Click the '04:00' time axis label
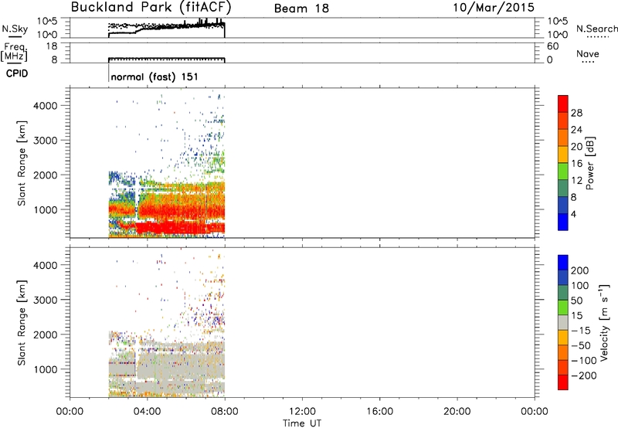 coord(147,412)
